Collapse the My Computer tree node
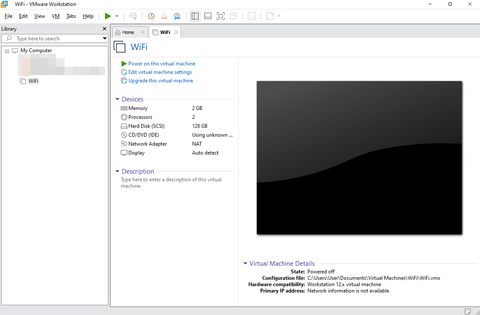This screenshot has width=480, height=315. [7, 51]
